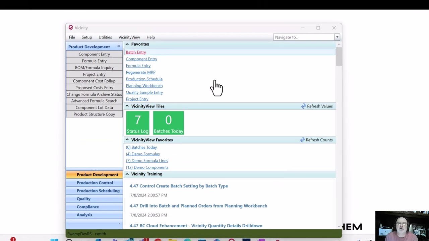The height and width of the screenshot is (241, 429).
Task: Collapse the Favorites section
Action: [127, 44]
